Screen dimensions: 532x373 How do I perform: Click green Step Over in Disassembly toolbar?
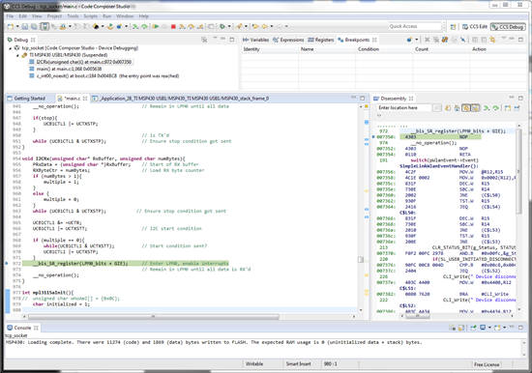[495, 108]
